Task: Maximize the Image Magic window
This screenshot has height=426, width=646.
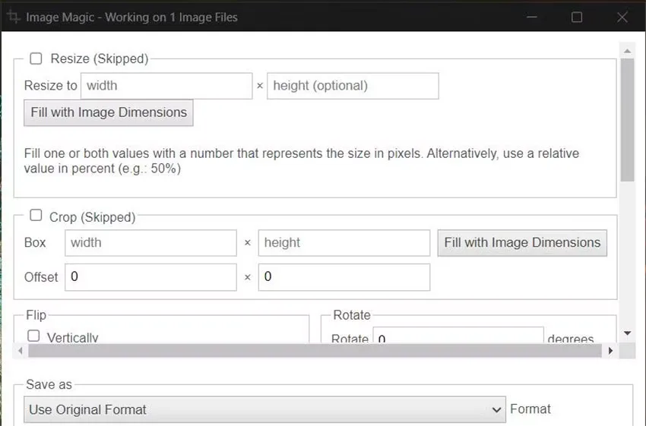Action: tap(577, 17)
